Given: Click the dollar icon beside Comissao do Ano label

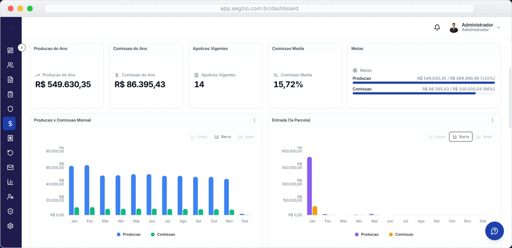Looking at the screenshot, I should (117, 75).
